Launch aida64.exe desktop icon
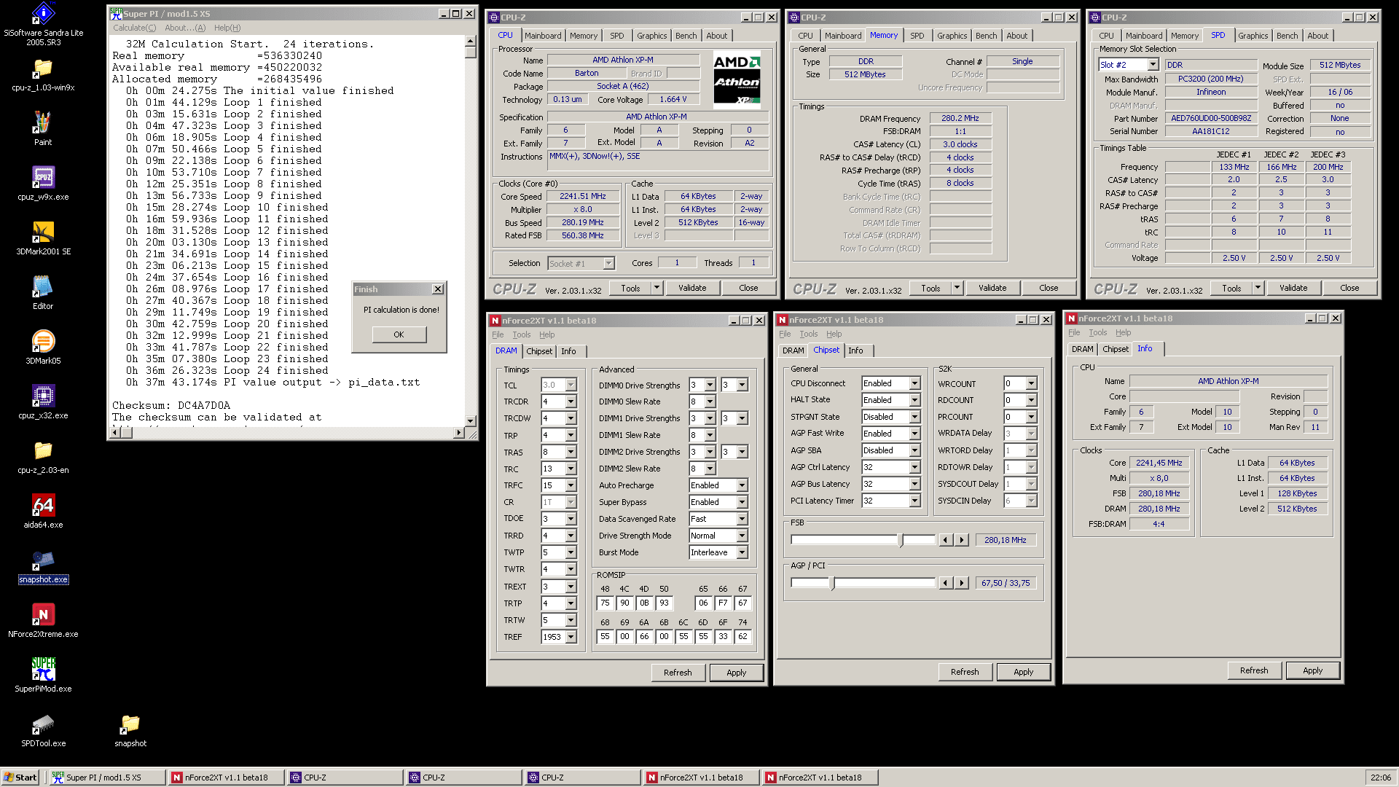 point(43,512)
